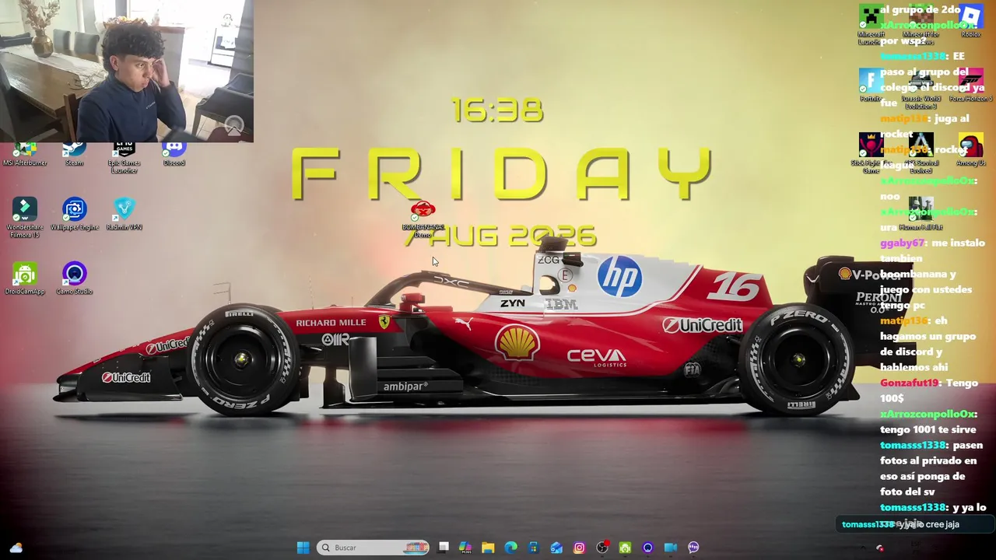
Task: Switch to OBS Studio on the taskbar
Action: click(602, 548)
